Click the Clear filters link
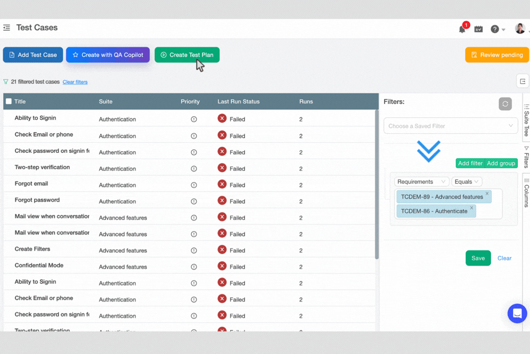Viewport: 530px width, 354px height. point(75,82)
